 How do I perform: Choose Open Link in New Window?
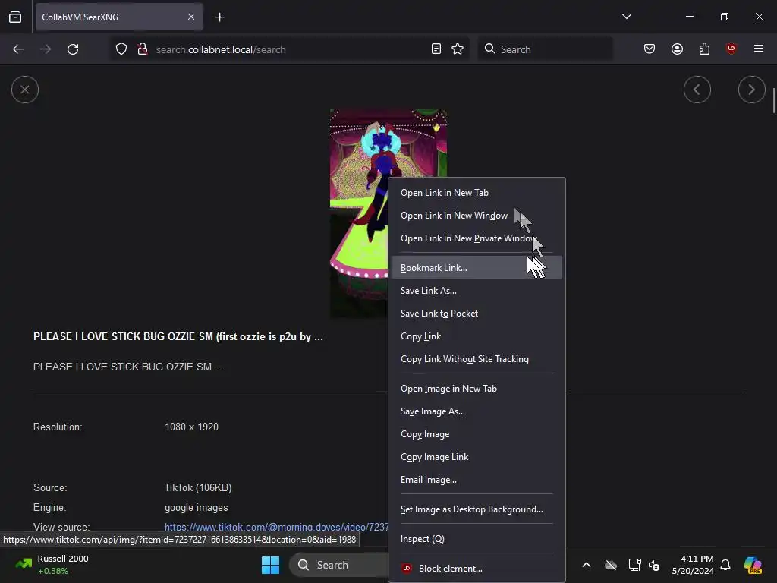pyautogui.click(x=477, y=216)
